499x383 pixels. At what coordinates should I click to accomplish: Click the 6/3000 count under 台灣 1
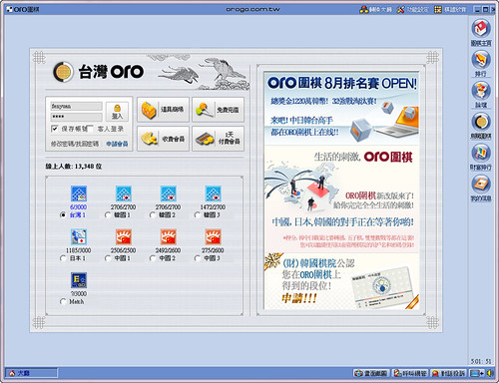(x=78, y=207)
